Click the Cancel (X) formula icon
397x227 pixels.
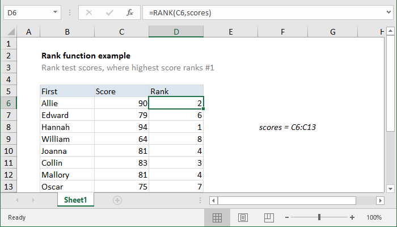pos(89,12)
